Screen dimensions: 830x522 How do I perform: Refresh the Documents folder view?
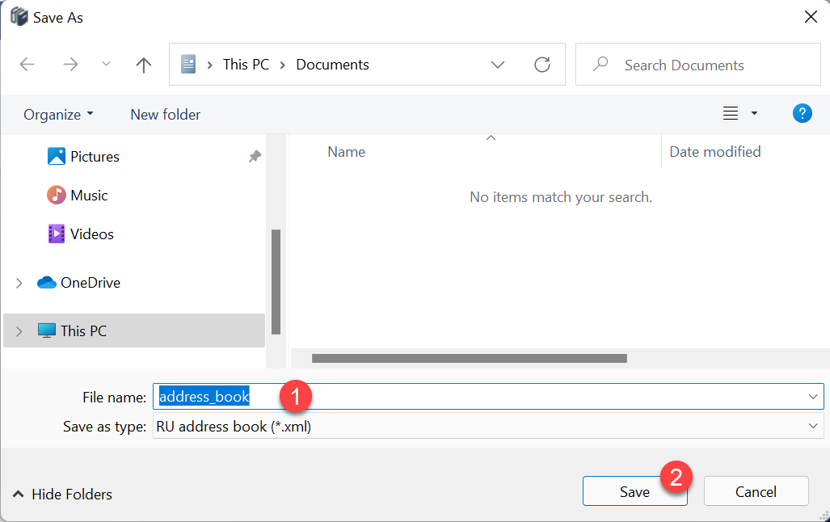[x=542, y=65]
